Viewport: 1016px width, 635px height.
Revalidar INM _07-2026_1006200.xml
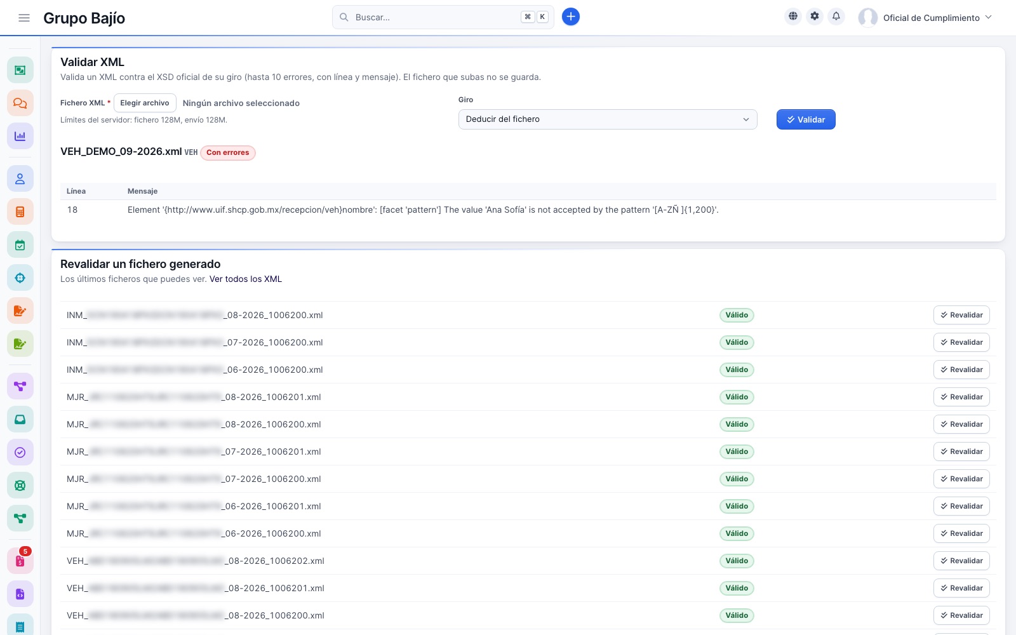click(961, 342)
